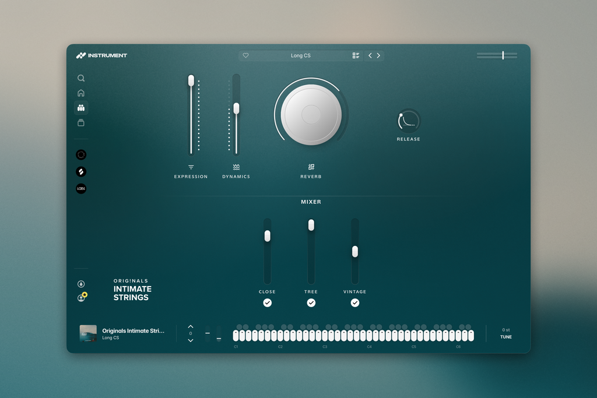597x398 pixels.
Task: Click the RELEASE label
Action: point(409,139)
